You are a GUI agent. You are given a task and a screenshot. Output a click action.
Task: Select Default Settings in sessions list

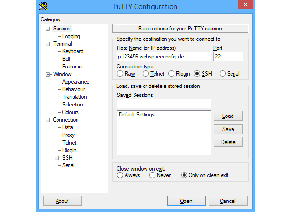136,115
